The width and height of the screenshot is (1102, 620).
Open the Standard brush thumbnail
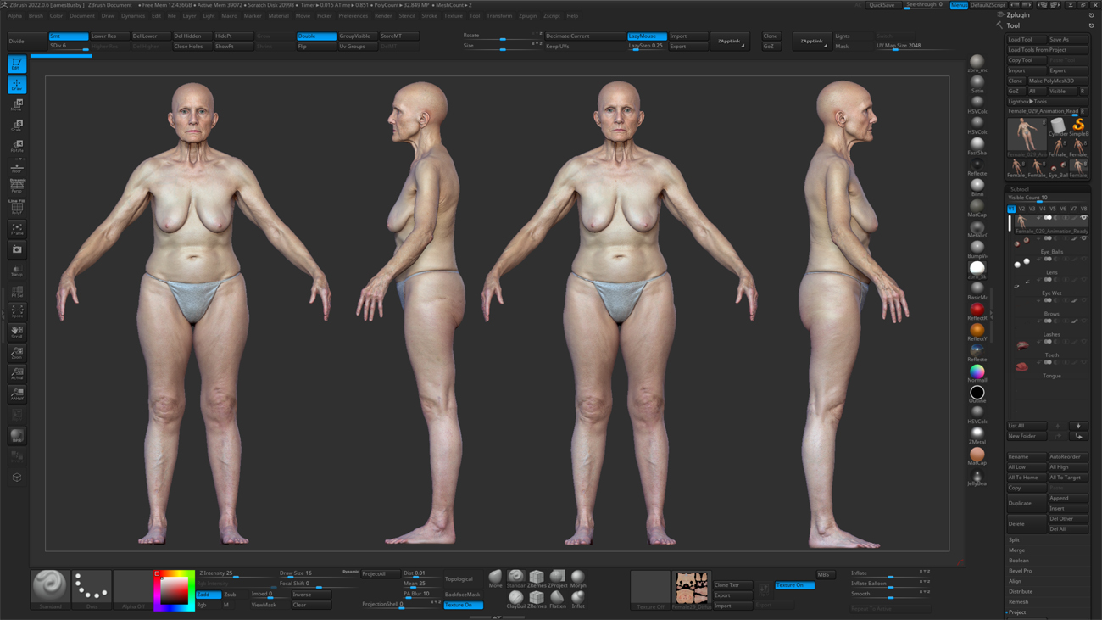coord(50,589)
